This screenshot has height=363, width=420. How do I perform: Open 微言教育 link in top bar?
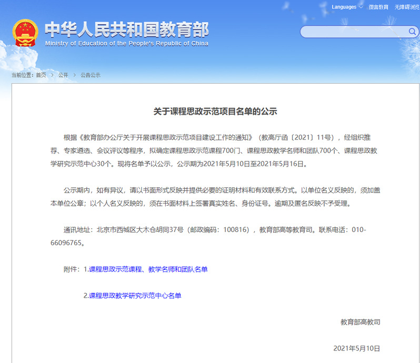pyautogui.click(x=378, y=7)
